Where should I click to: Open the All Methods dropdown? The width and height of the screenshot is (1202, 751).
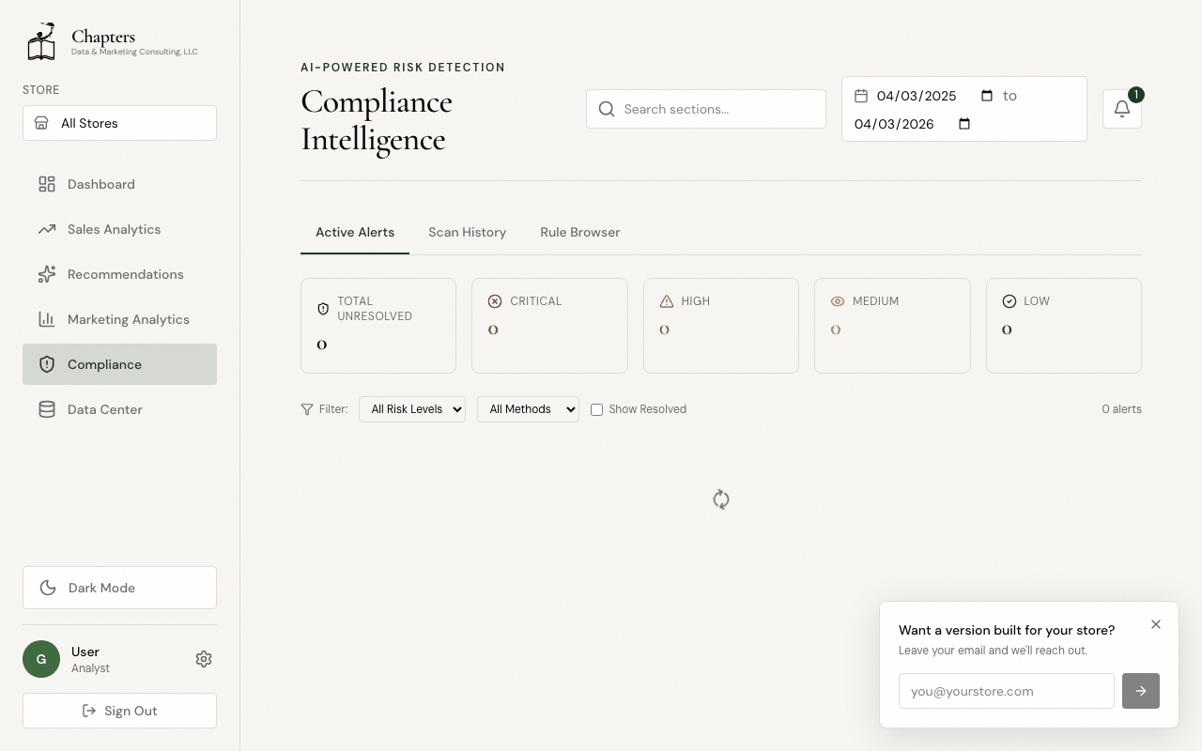tap(528, 409)
